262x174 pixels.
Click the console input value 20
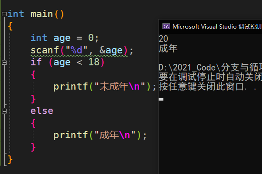coord(163,39)
